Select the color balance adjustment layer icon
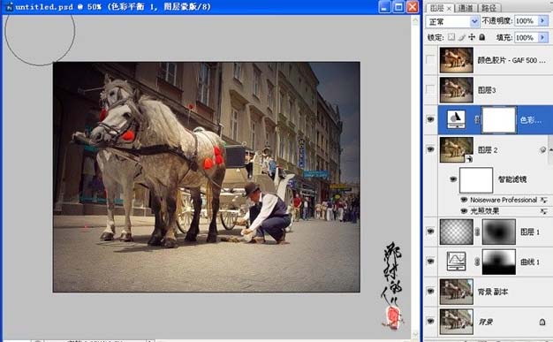This screenshot has height=342, width=553. (x=456, y=119)
